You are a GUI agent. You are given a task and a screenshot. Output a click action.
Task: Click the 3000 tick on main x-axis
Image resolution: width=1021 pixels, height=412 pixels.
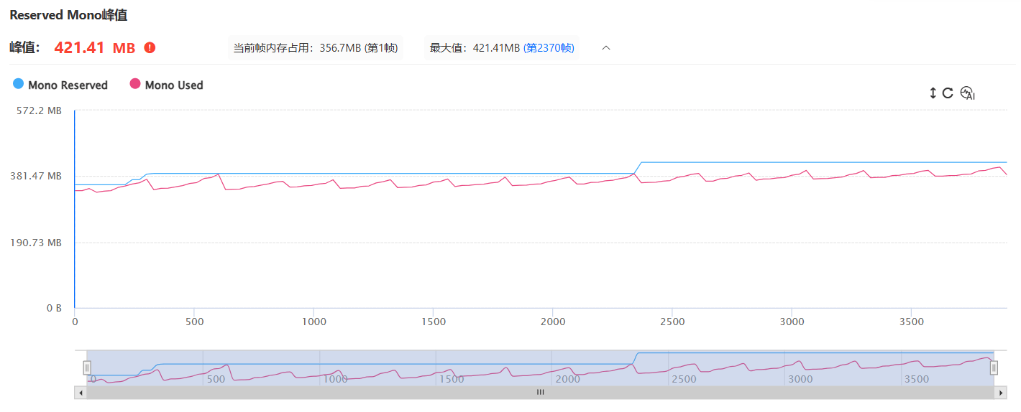[792, 322]
